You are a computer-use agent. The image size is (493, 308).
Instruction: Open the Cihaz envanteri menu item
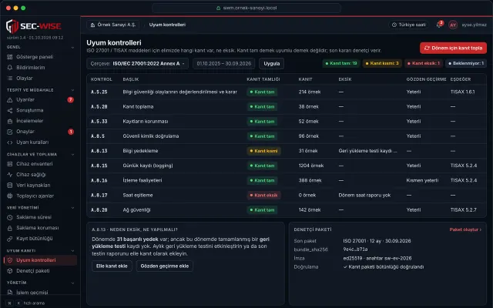(x=40, y=164)
